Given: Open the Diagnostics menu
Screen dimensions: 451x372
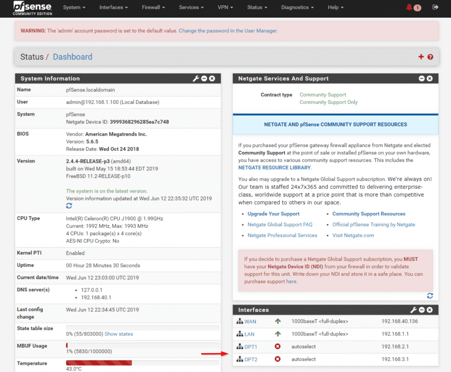Looking at the screenshot, I should [x=297, y=7].
